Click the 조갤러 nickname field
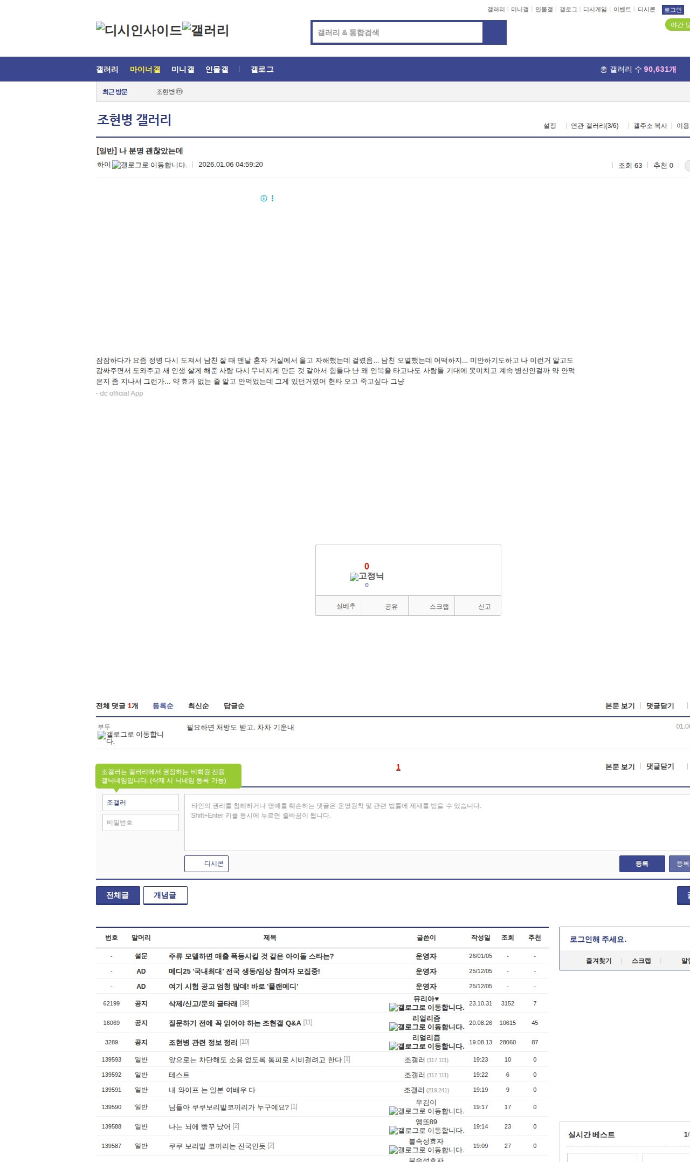690x1162 pixels. tap(141, 803)
